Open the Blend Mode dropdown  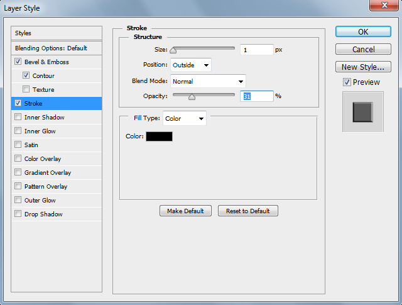point(208,81)
